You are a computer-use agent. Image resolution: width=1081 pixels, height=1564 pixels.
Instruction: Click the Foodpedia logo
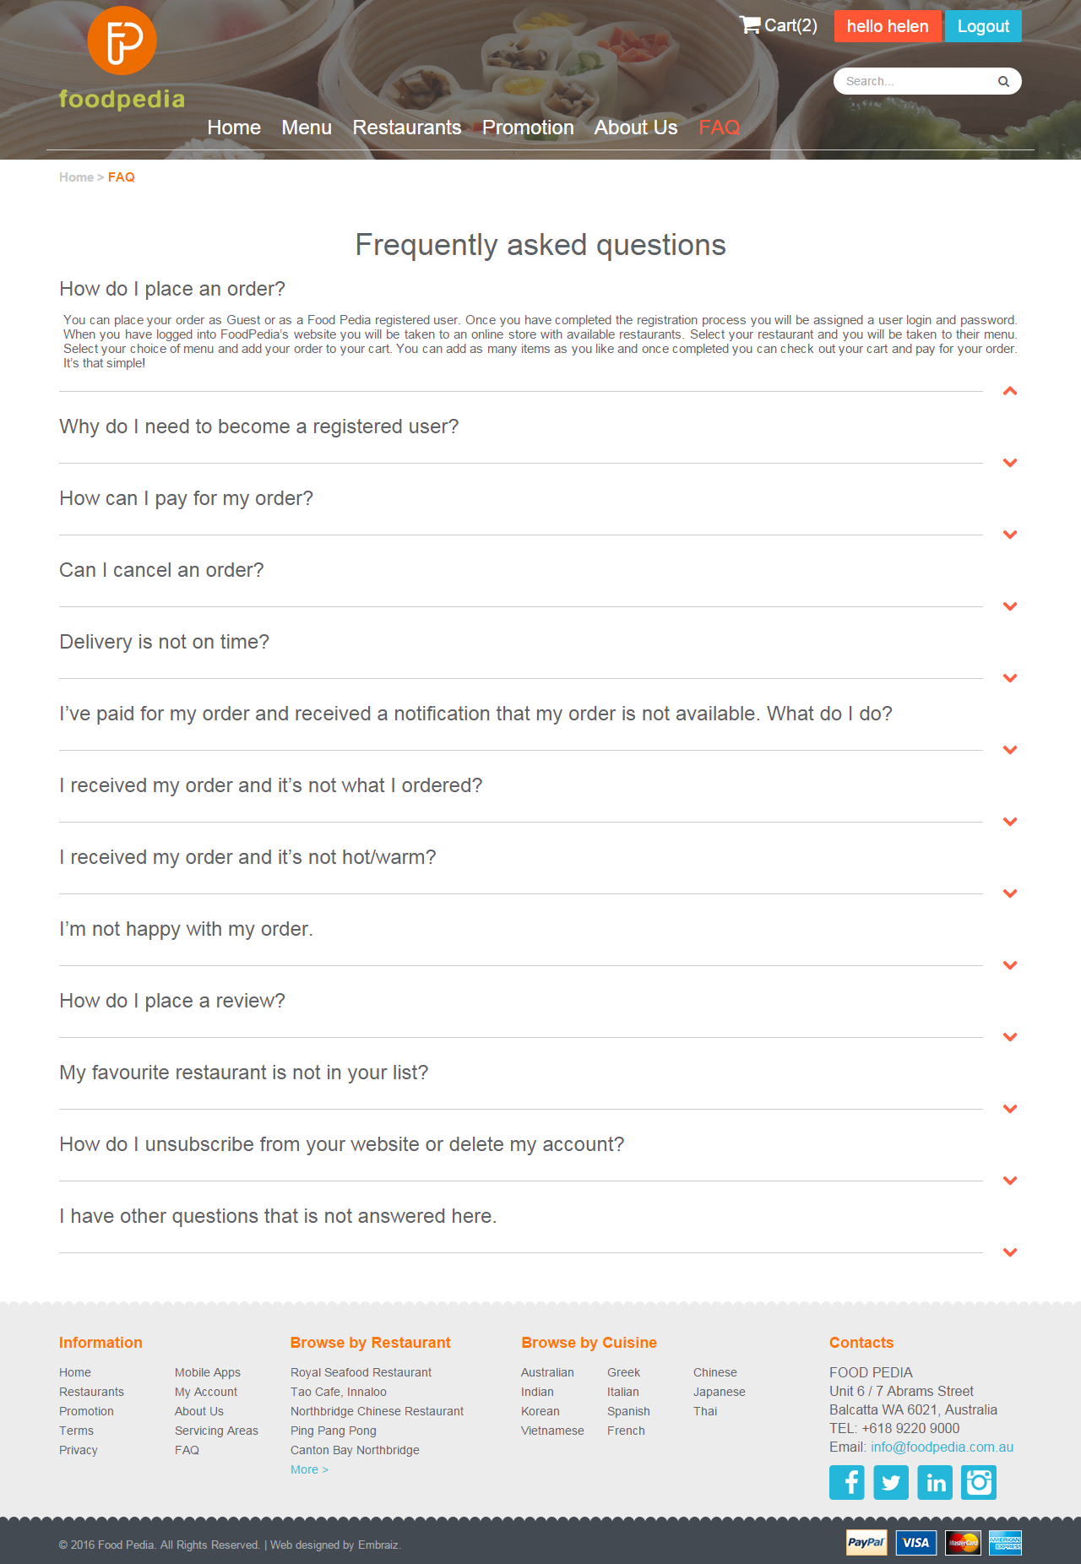pyautogui.click(x=122, y=59)
